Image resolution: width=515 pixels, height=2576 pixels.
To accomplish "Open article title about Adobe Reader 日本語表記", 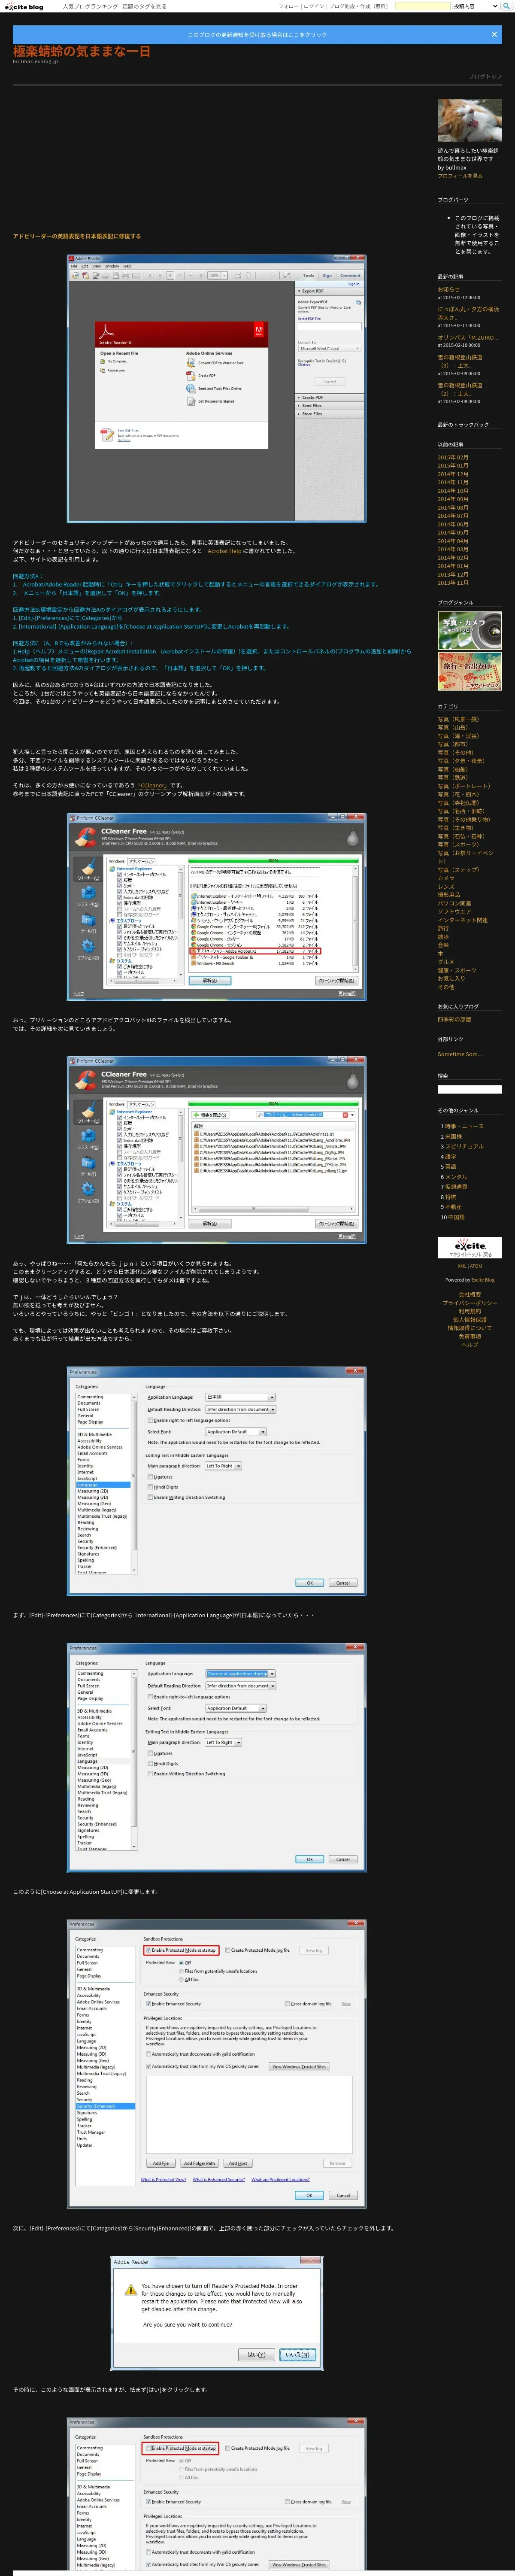I will coord(77,236).
